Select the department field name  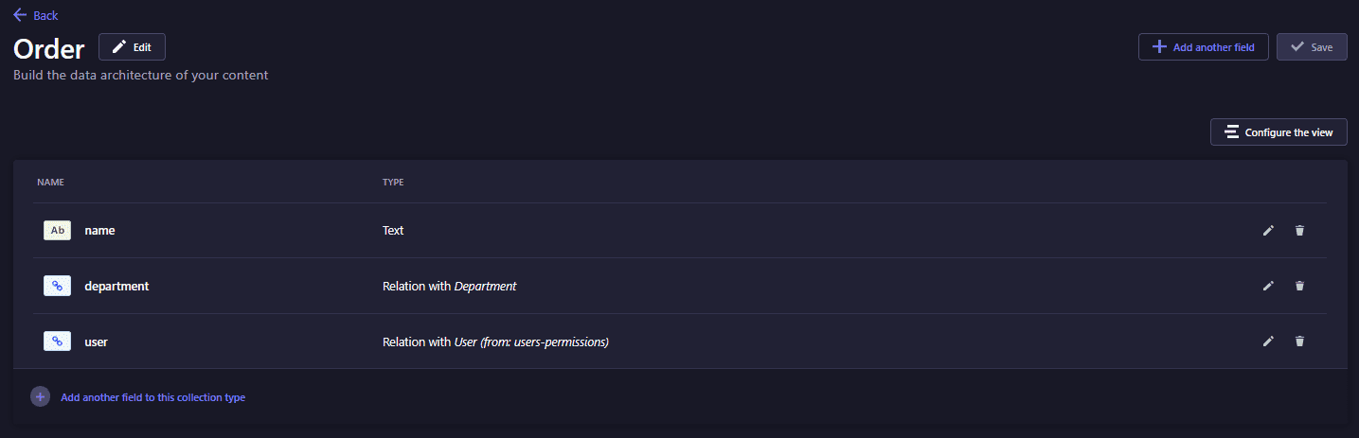click(116, 286)
